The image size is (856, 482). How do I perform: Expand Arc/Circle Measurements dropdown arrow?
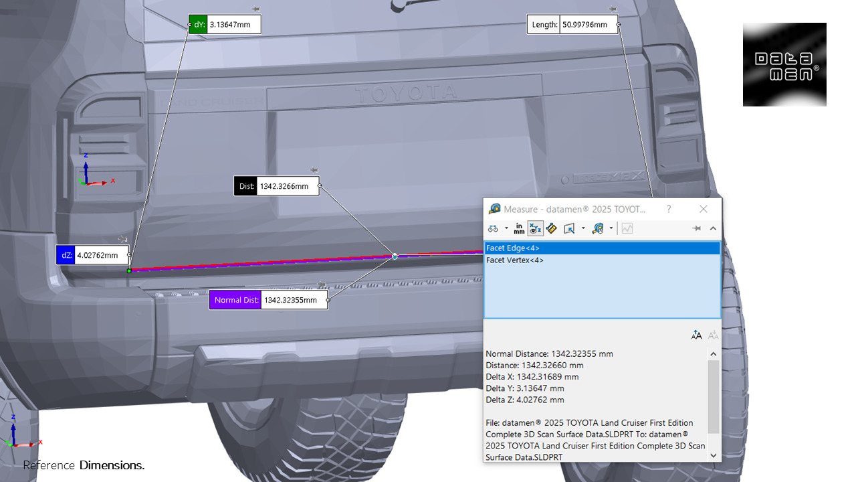pyautogui.click(x=506, y=228)
